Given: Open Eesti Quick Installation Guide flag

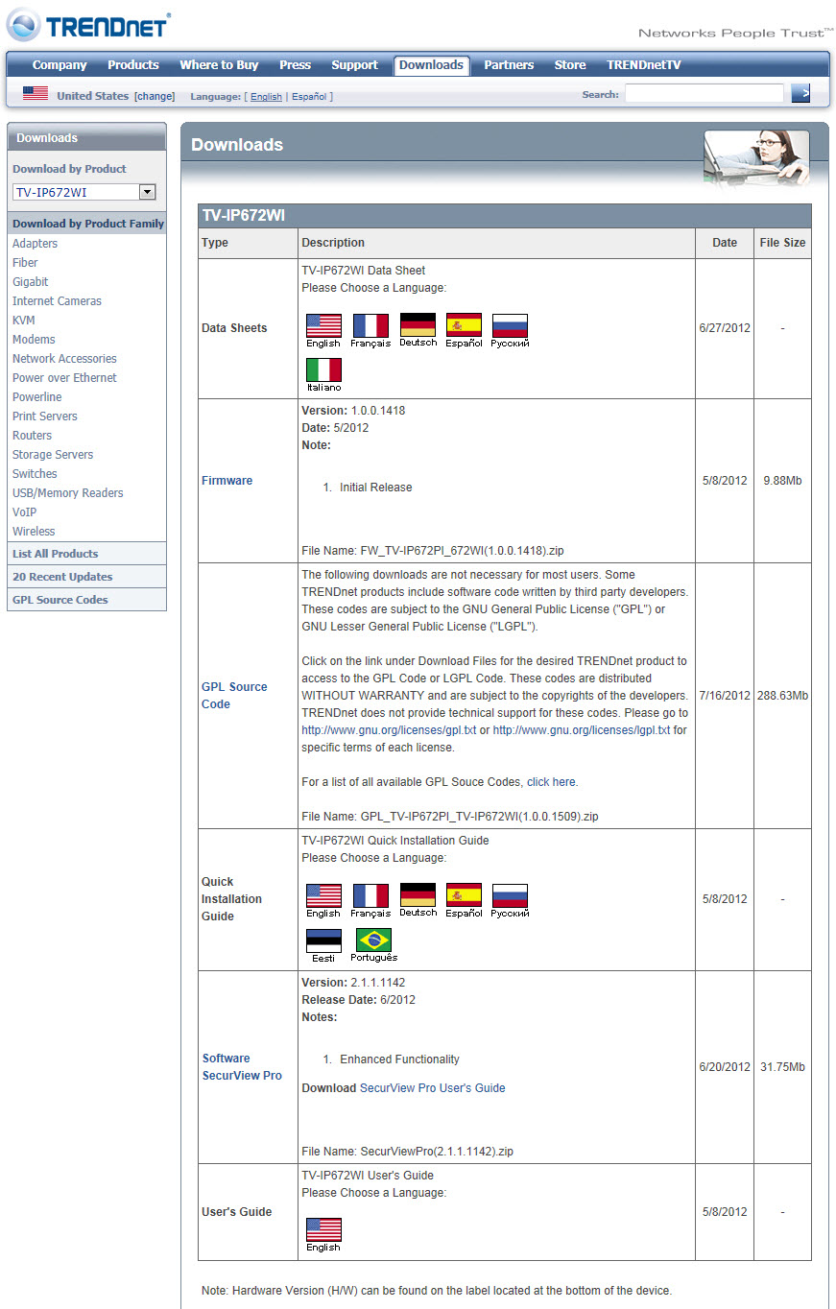Looking at the screenshot, I should (x=323, y=940).
